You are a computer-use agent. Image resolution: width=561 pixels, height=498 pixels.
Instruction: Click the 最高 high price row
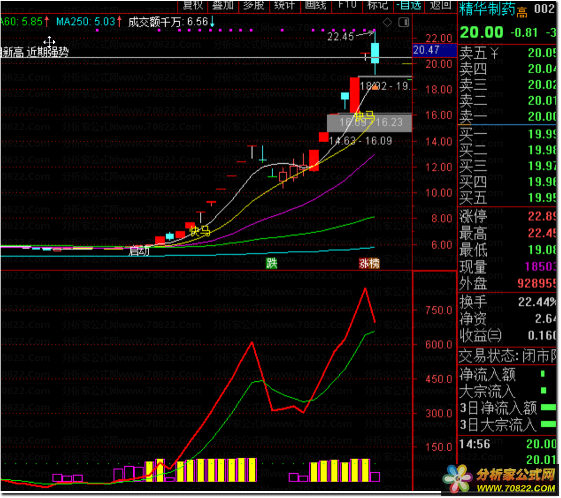(x=508, y=233)
